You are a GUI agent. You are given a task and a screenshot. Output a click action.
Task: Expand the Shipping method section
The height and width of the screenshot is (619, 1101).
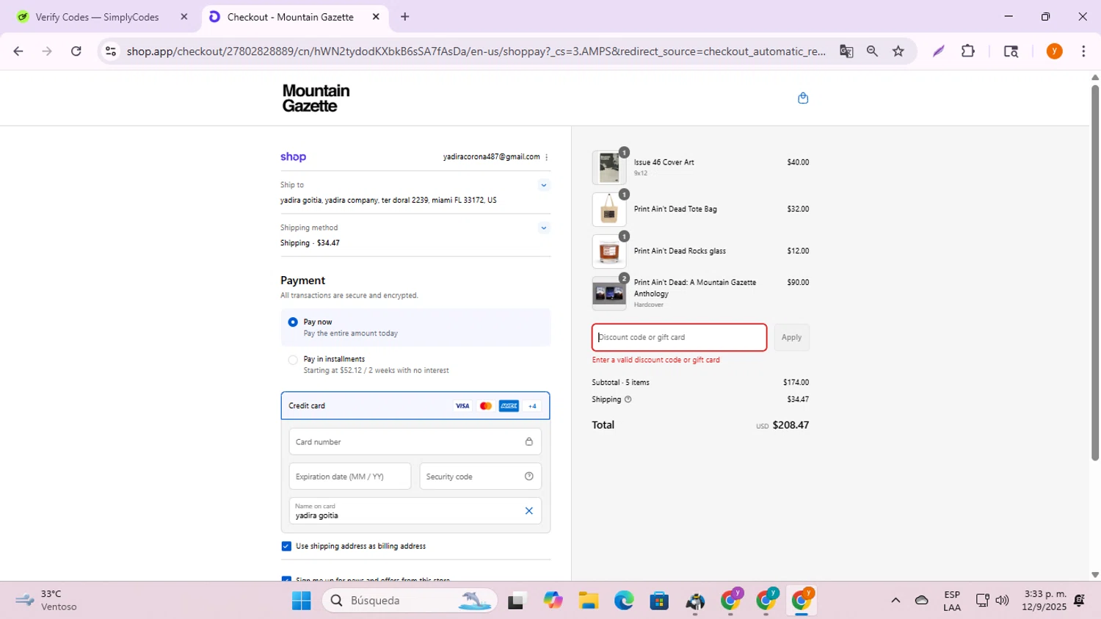pyautogui.click(x=543, y=228)
